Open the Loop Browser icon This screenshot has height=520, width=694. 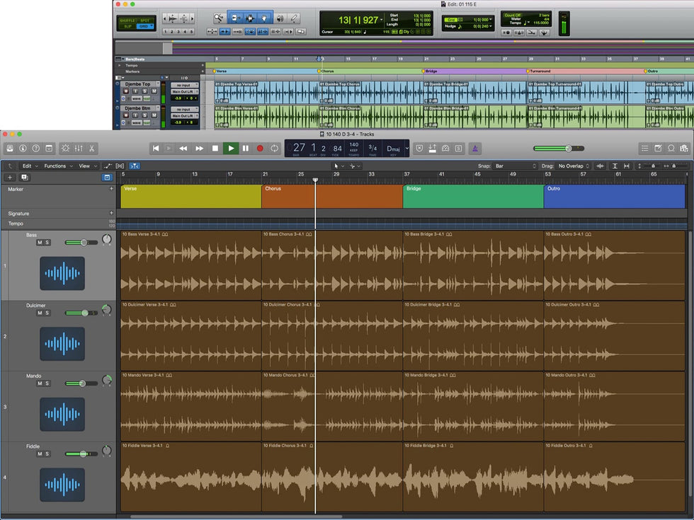671,149
